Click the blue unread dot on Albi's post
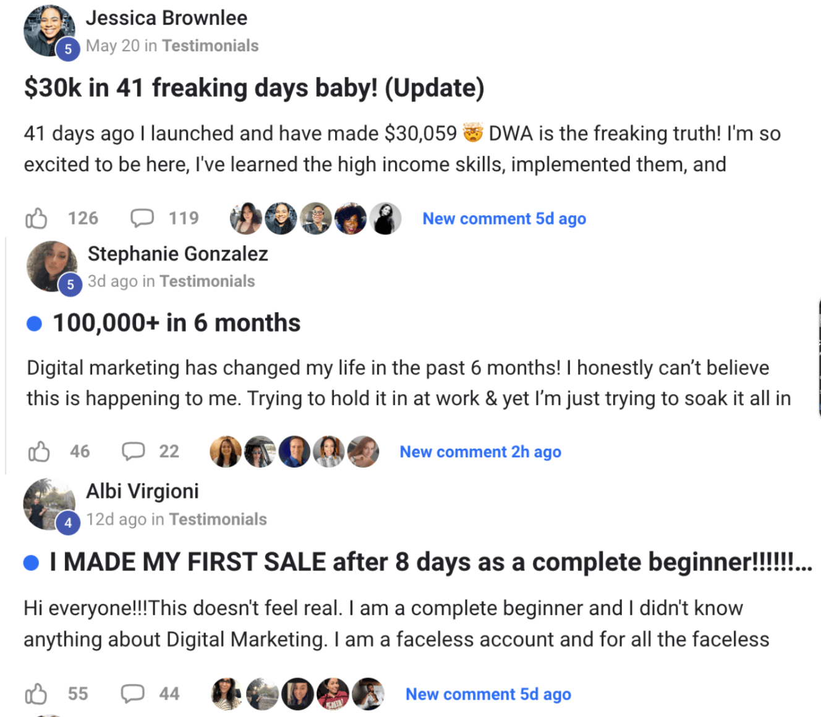821x717 pixels. 31,562
